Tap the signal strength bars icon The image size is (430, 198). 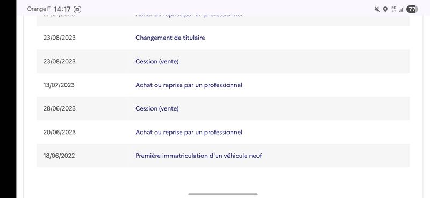point(402,10)
